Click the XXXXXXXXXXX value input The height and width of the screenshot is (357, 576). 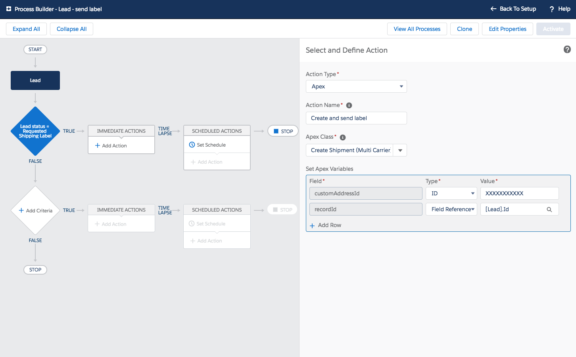(519, 193)
